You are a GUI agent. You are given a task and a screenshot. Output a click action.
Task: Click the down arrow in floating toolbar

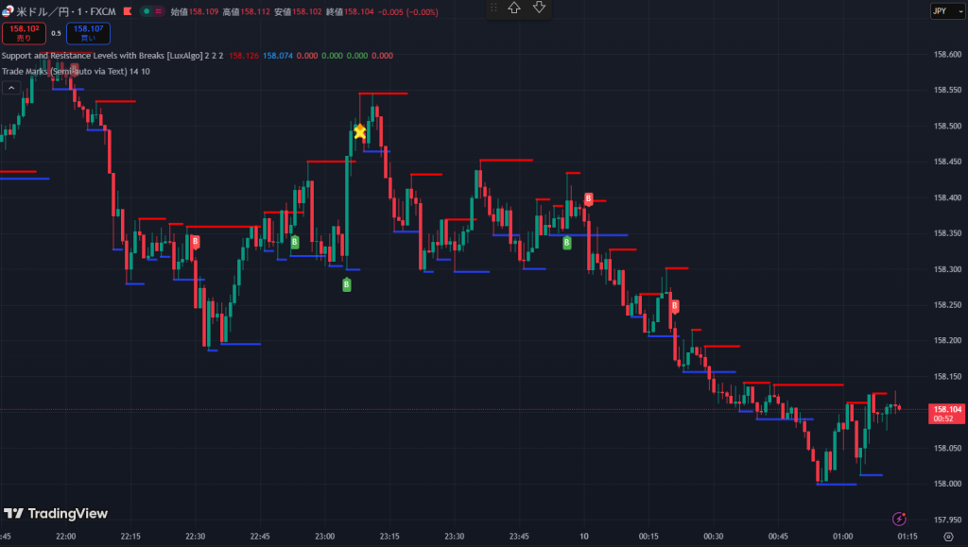[x=539, y=8]
